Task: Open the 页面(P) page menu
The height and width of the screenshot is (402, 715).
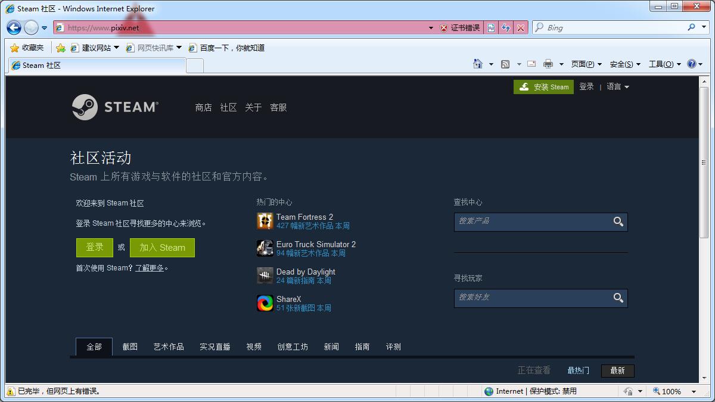Action: click(586, 64)
